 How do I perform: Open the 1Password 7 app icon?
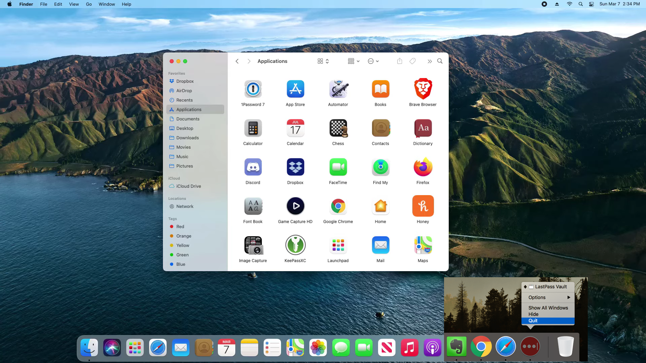253,89
